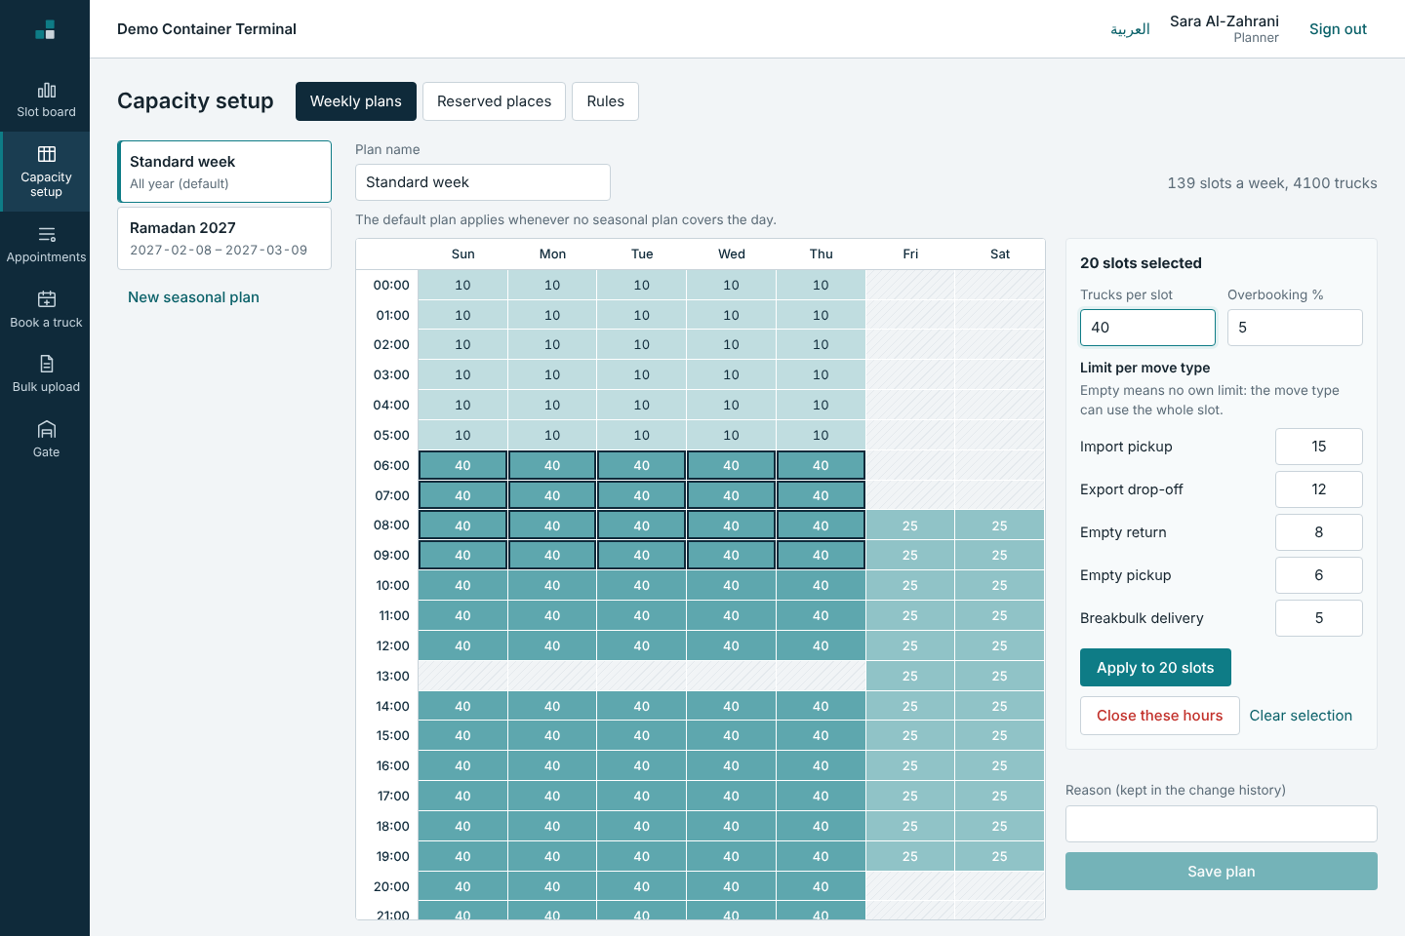Edit the Breakbulk delivery limit field

[1319, 618]
